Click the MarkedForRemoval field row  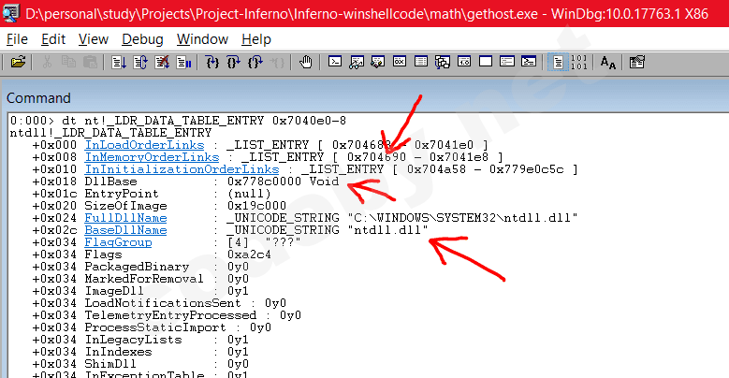point(141,279)
